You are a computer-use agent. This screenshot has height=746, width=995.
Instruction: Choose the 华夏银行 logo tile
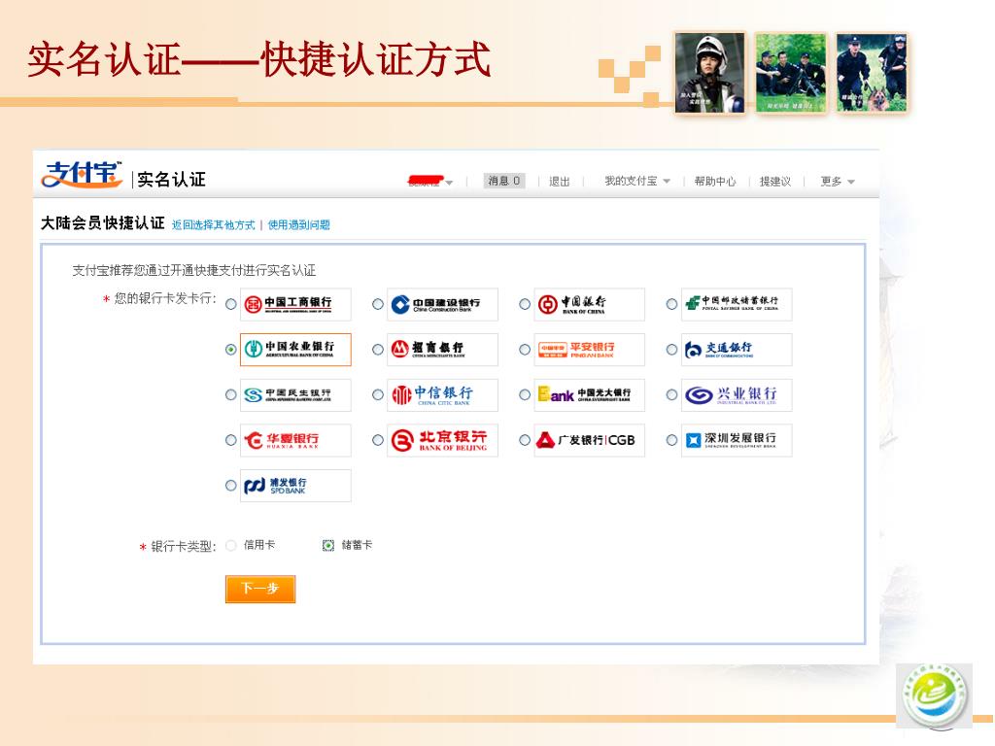(295, 440)
